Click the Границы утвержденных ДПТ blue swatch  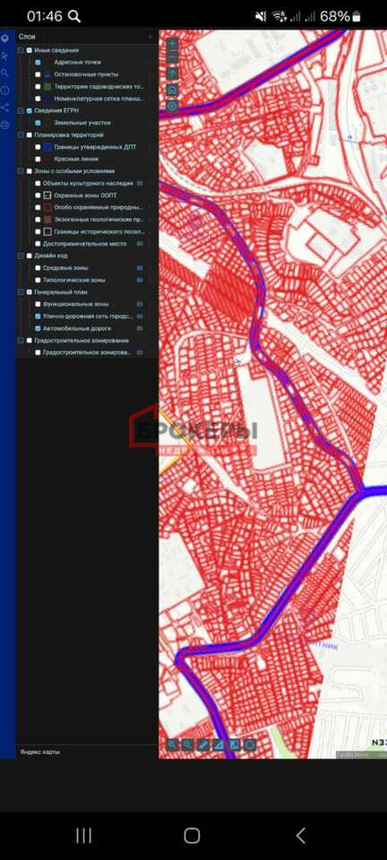tap(47, 147)
